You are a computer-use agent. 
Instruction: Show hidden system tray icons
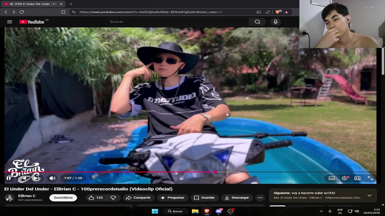tap(321, 211)
